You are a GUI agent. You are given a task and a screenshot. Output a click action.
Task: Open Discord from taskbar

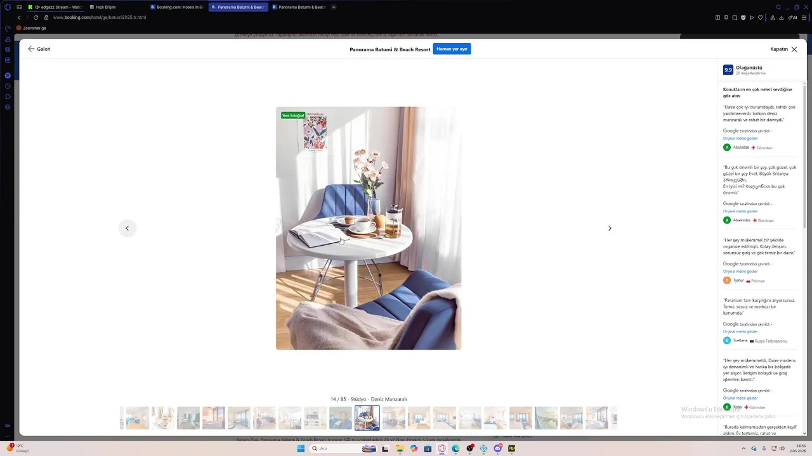(497, 448)
